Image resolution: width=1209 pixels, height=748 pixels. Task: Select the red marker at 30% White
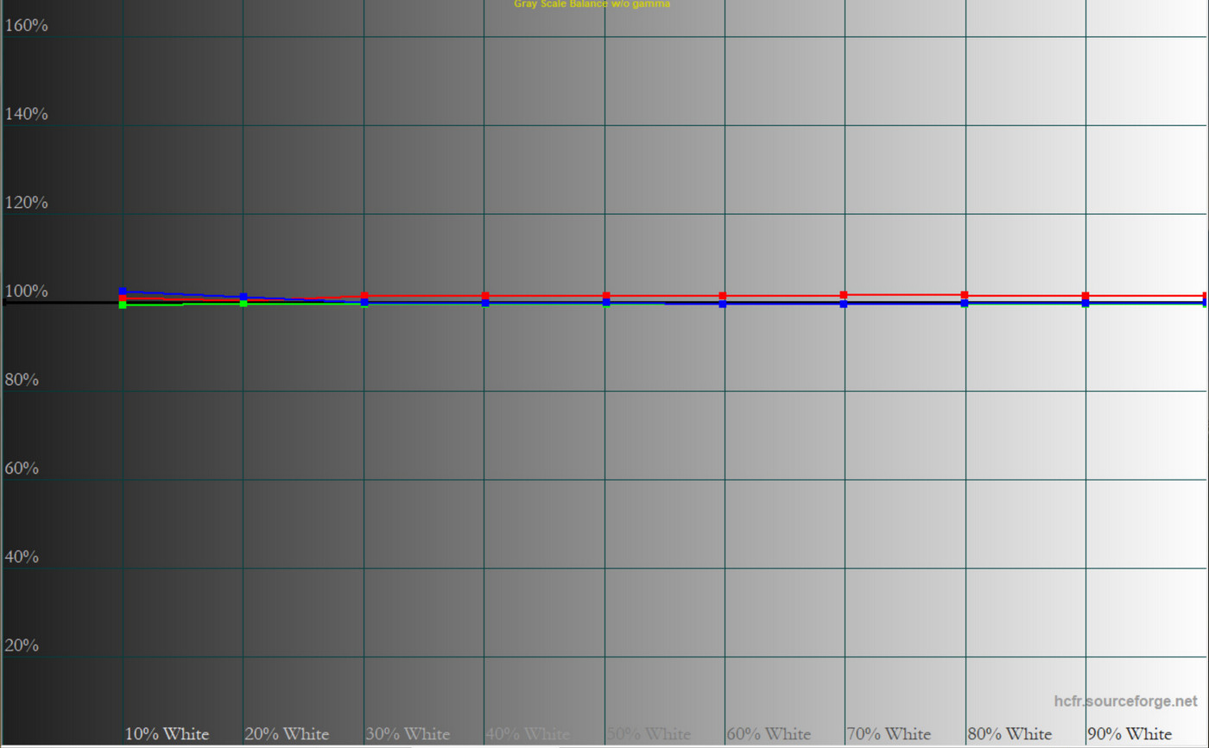364,296
